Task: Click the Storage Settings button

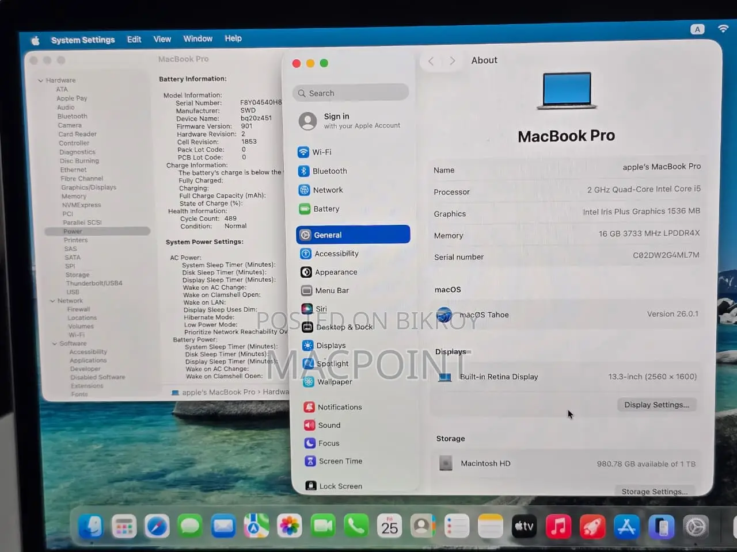Action: pos(655,491)
